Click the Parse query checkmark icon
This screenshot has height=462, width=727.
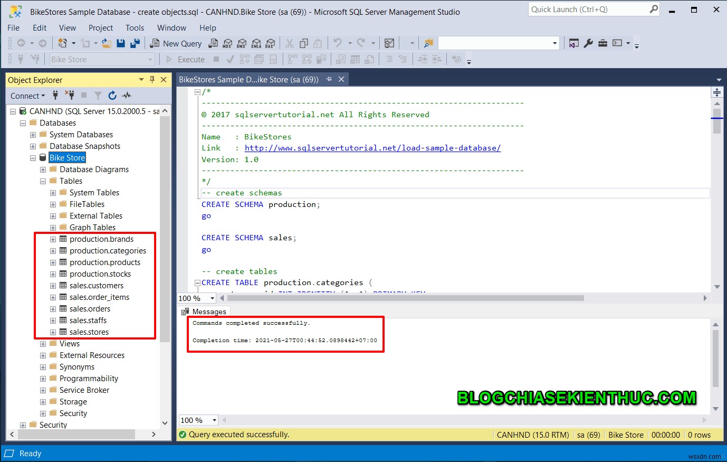(x=231, y=59)
